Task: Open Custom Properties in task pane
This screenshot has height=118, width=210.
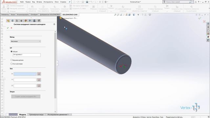Action: point(208,40)
